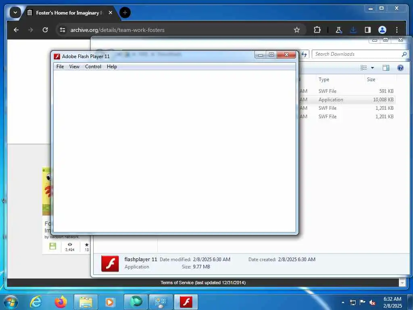
Task: Open the Control menu in Flash Player
Action: pyautogui.click(x=93, y=67)
